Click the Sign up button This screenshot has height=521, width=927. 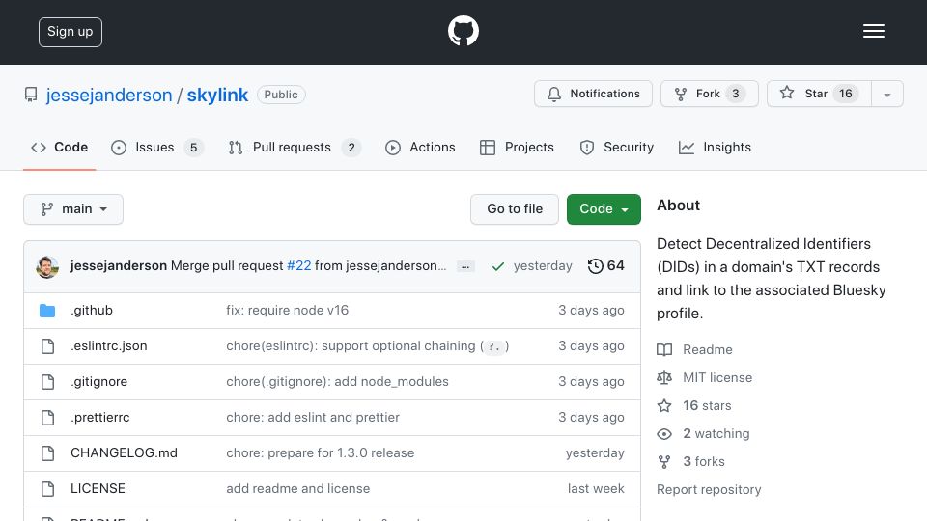click(x=70, y=32)
